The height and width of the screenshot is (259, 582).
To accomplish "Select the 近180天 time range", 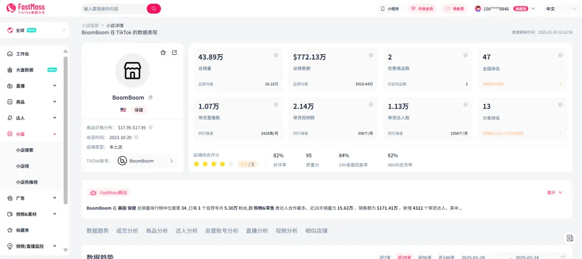I will pos(447,257).
